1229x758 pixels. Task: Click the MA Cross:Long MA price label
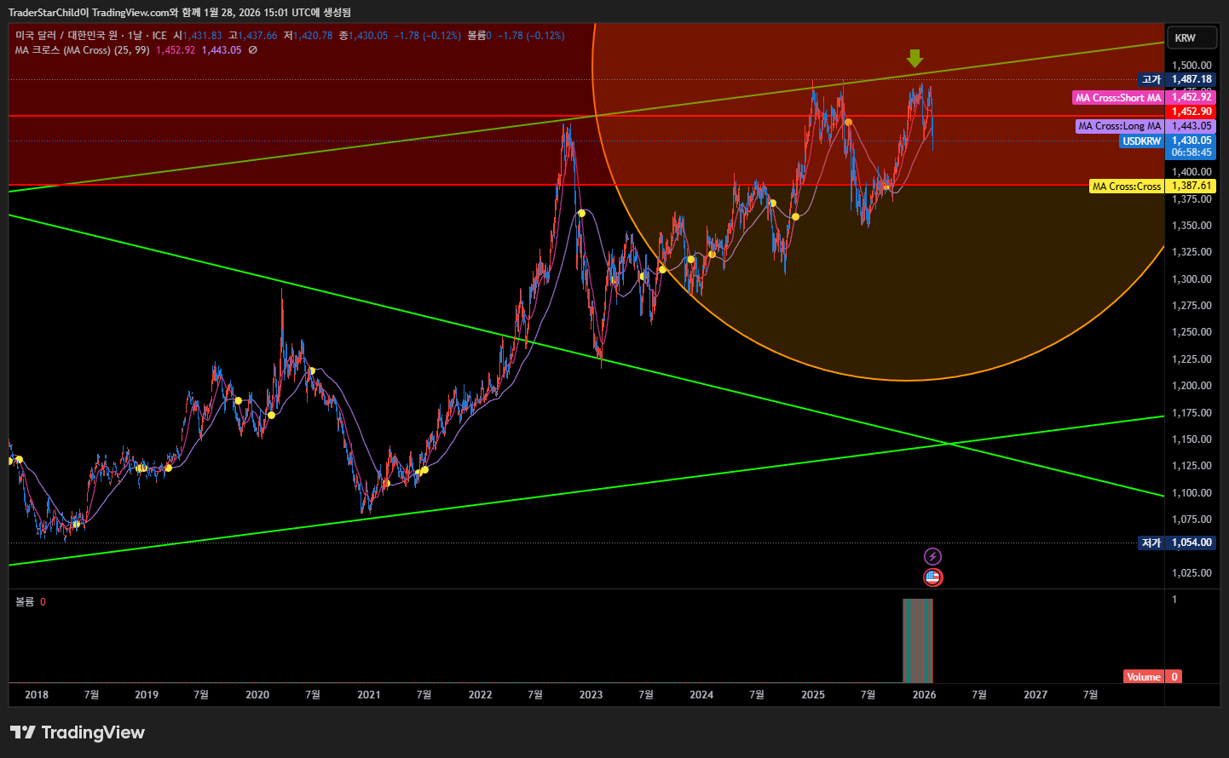click(x=1119, y=126)
